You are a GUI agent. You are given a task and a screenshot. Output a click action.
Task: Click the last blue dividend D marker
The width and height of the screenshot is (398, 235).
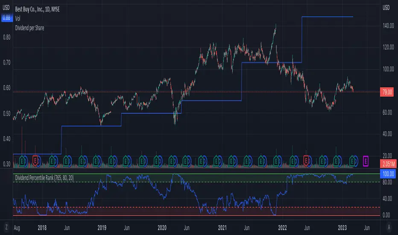point(356,161)
